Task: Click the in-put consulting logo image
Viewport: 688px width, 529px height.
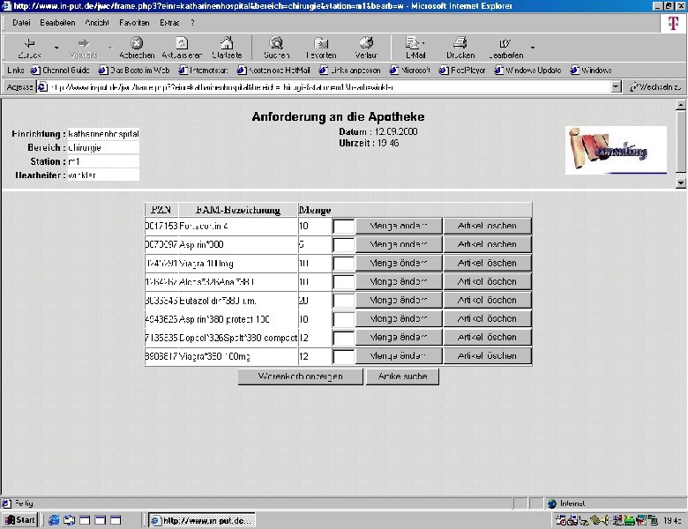Action: click(616, 151)
